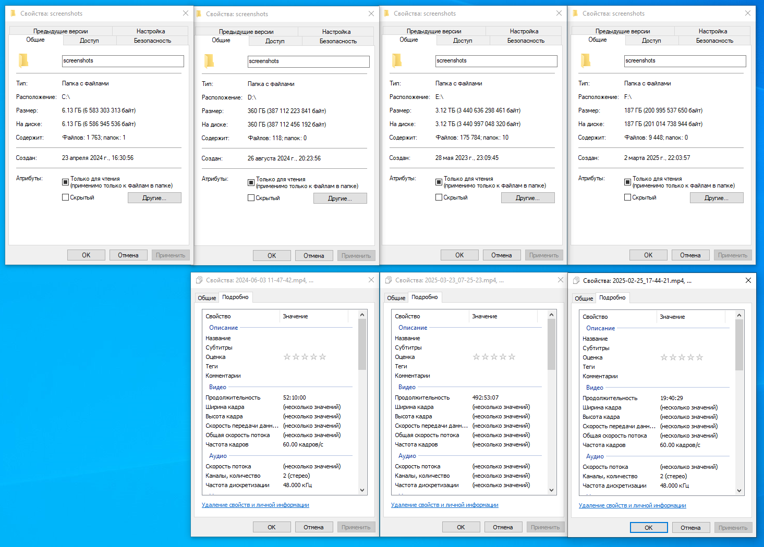Screen dimensions: 764x547
Task: Click 'Другие...' in the C:\ properties window
Action: (154, 198)
